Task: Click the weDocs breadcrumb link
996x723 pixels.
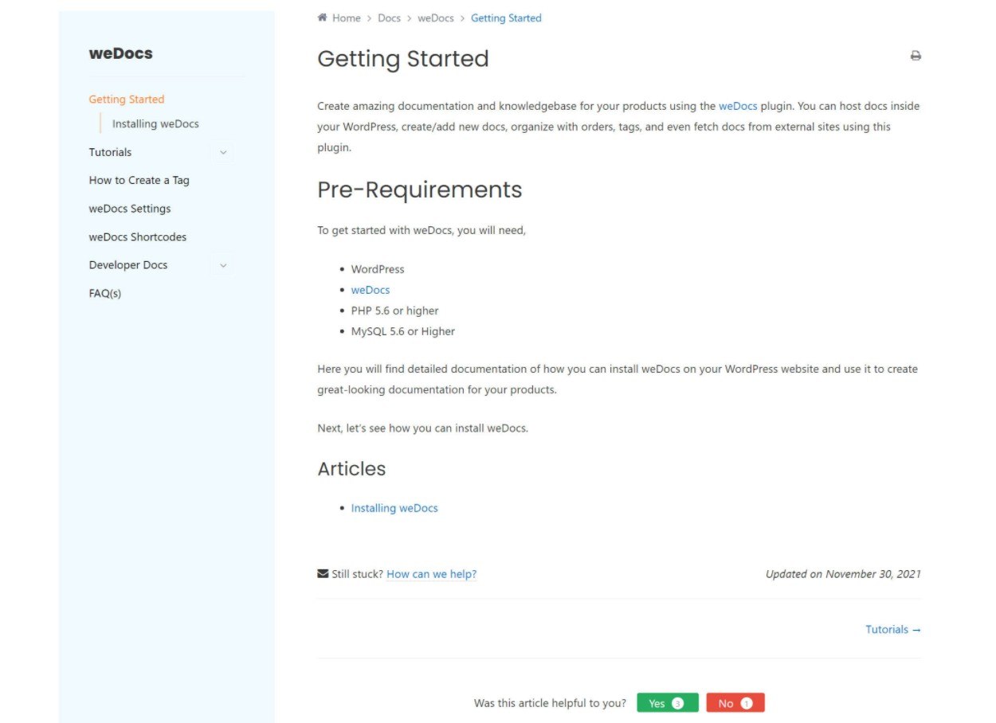Action: [436, 18]
